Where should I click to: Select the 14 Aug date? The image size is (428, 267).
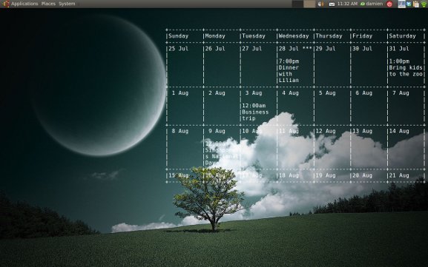coord(399,131)
